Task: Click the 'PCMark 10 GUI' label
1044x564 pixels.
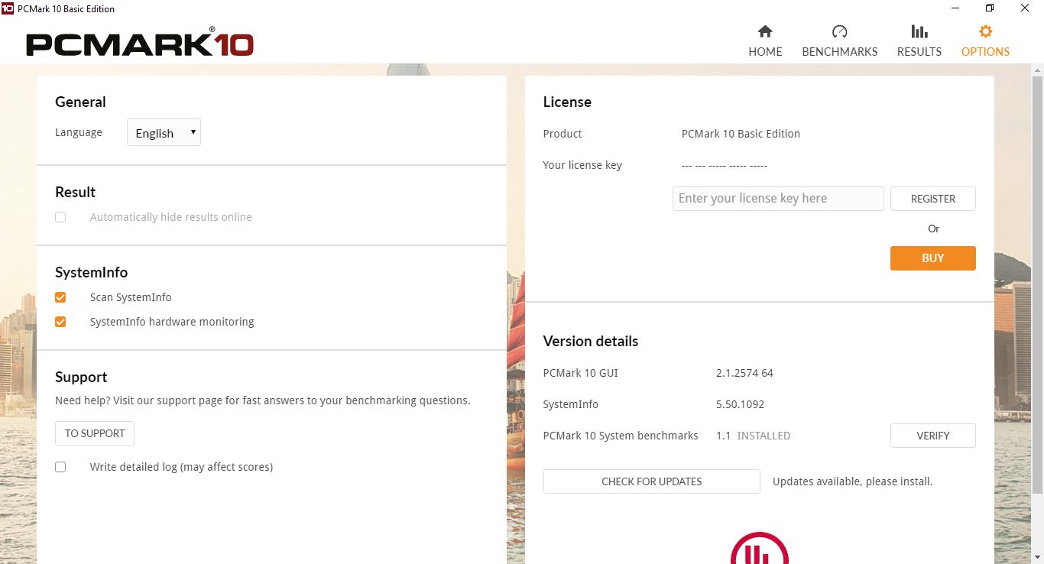Action: 580,373
